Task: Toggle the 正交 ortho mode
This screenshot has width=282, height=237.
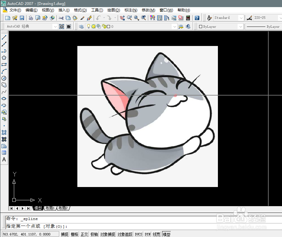Action: (x=84, y=234)
